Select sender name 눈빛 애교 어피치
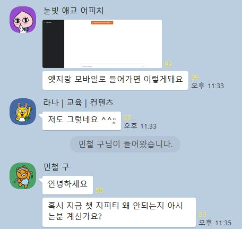 (73, 11)
